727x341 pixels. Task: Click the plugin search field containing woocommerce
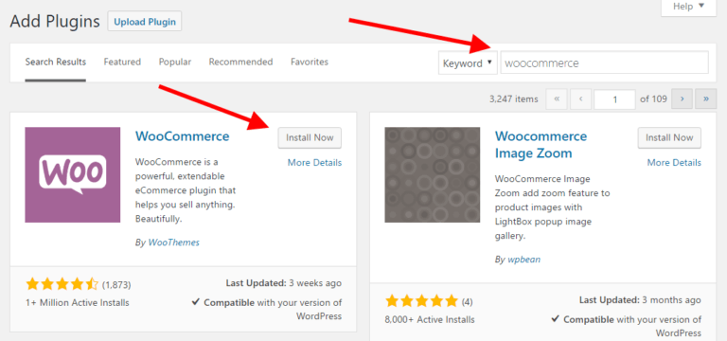coord(605,63)
